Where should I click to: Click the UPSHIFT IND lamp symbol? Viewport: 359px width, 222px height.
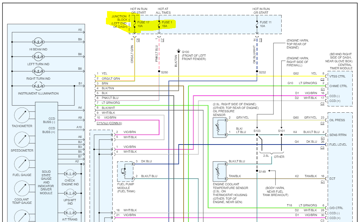[70, 193]
